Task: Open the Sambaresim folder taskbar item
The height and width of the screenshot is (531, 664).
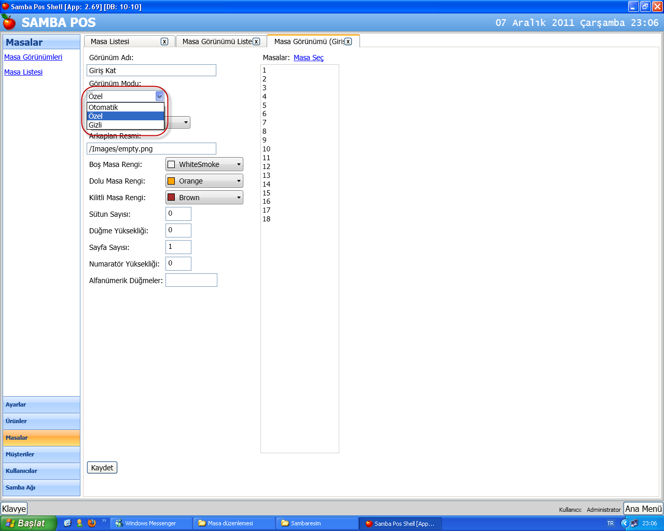Action: point(317,523)
